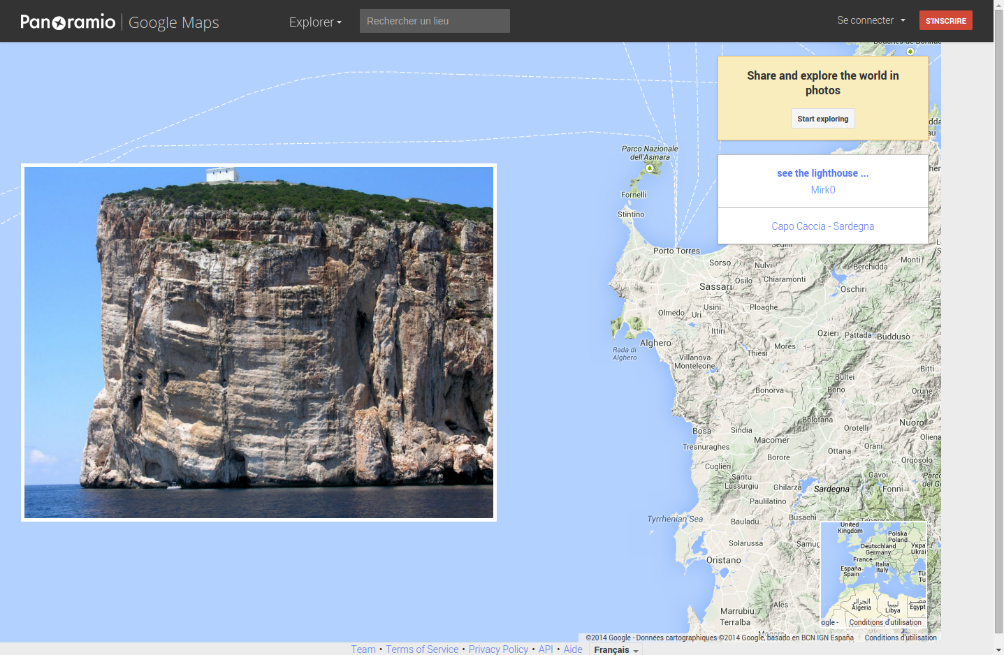Image resolution: width=1004 pixels, height=655 pixels.
Task: Expand the Se connecter dropdown
Action: pyautogui.click(x=871, y=20)
